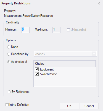This screenshot has height=111, width=103.
Task: Click empty area of the Choice list
Action: coord(65,81)
